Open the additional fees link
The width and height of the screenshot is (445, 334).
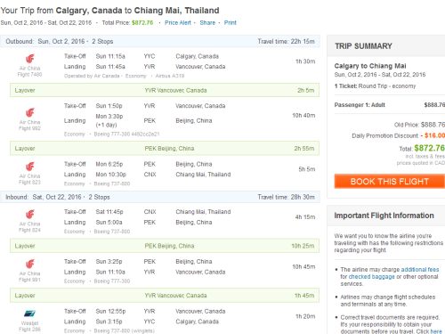point(420,270)
